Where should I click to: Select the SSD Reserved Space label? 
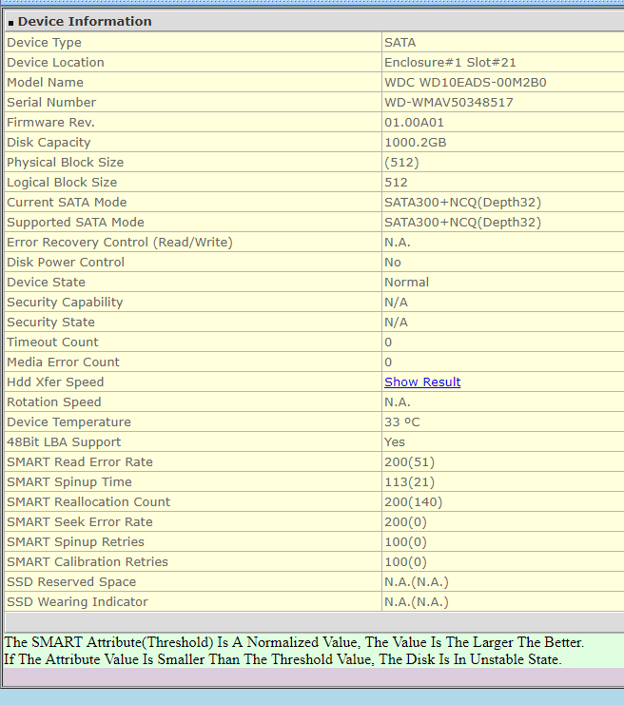click(x=71, y=581)
